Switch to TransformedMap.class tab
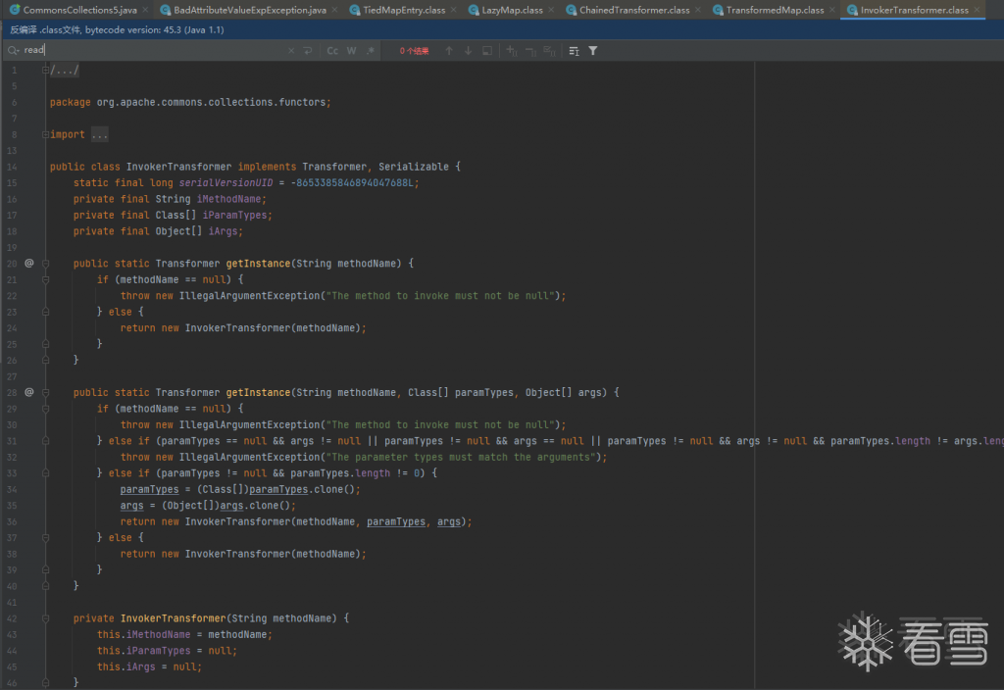The height and width of the screenshot is (690, 1004). point(775,10)
